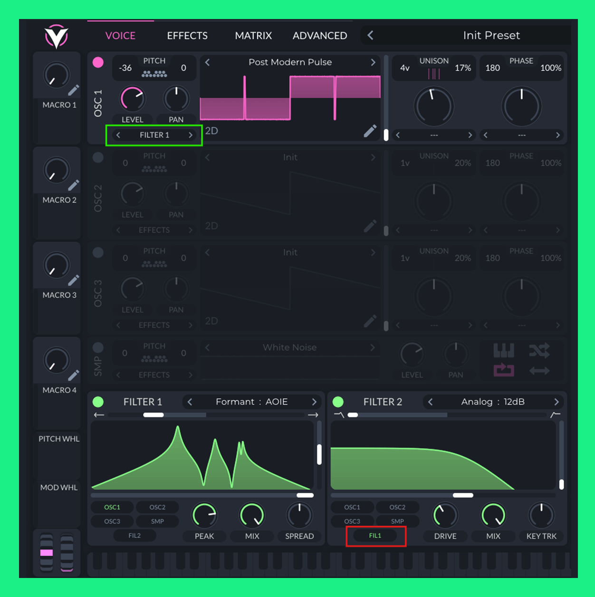Viewport: 595px width, 597px height.
Task: Click the sampler keyboard keytrack icon
Action: (504, 351)
